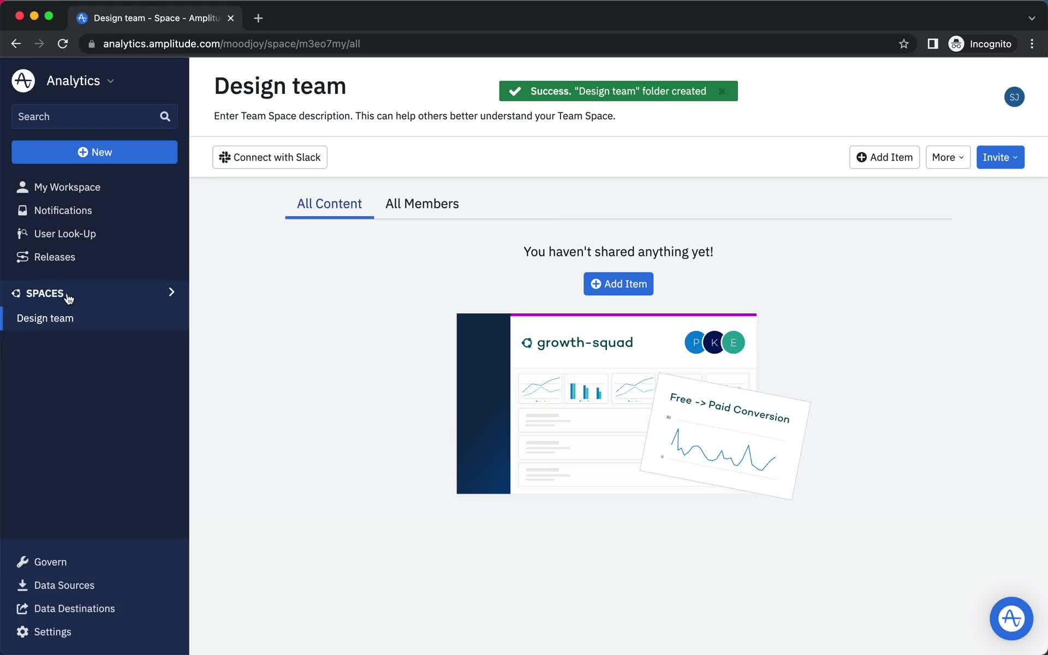1048x655 pixels.
Task: Click the Govern icon in sidebar
Action: [22, 562]
